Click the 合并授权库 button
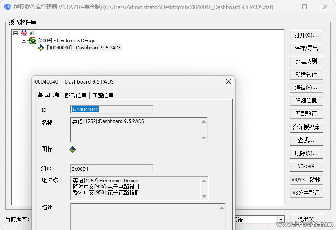 [x=306, y=127]
